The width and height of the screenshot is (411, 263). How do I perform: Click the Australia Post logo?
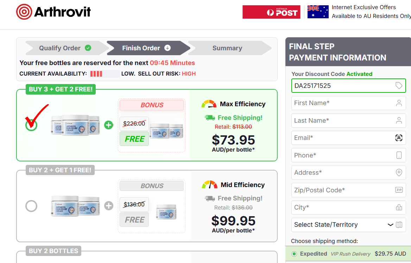(x=271, y=12)
